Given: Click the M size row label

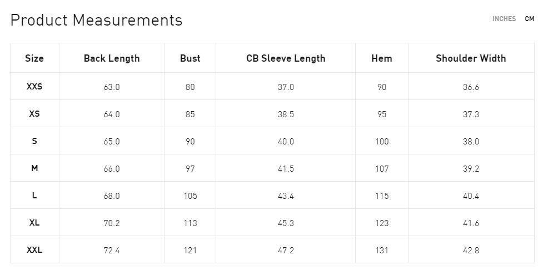Looking at the screenshot, I should [x=34, y=168].
